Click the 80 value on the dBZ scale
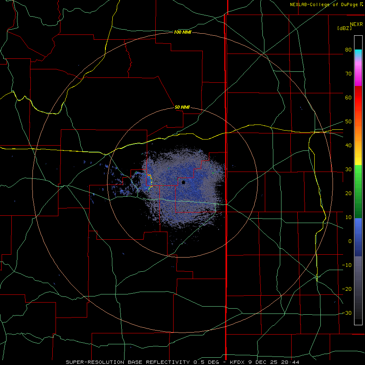365x365 pixels. click(348, 50)
